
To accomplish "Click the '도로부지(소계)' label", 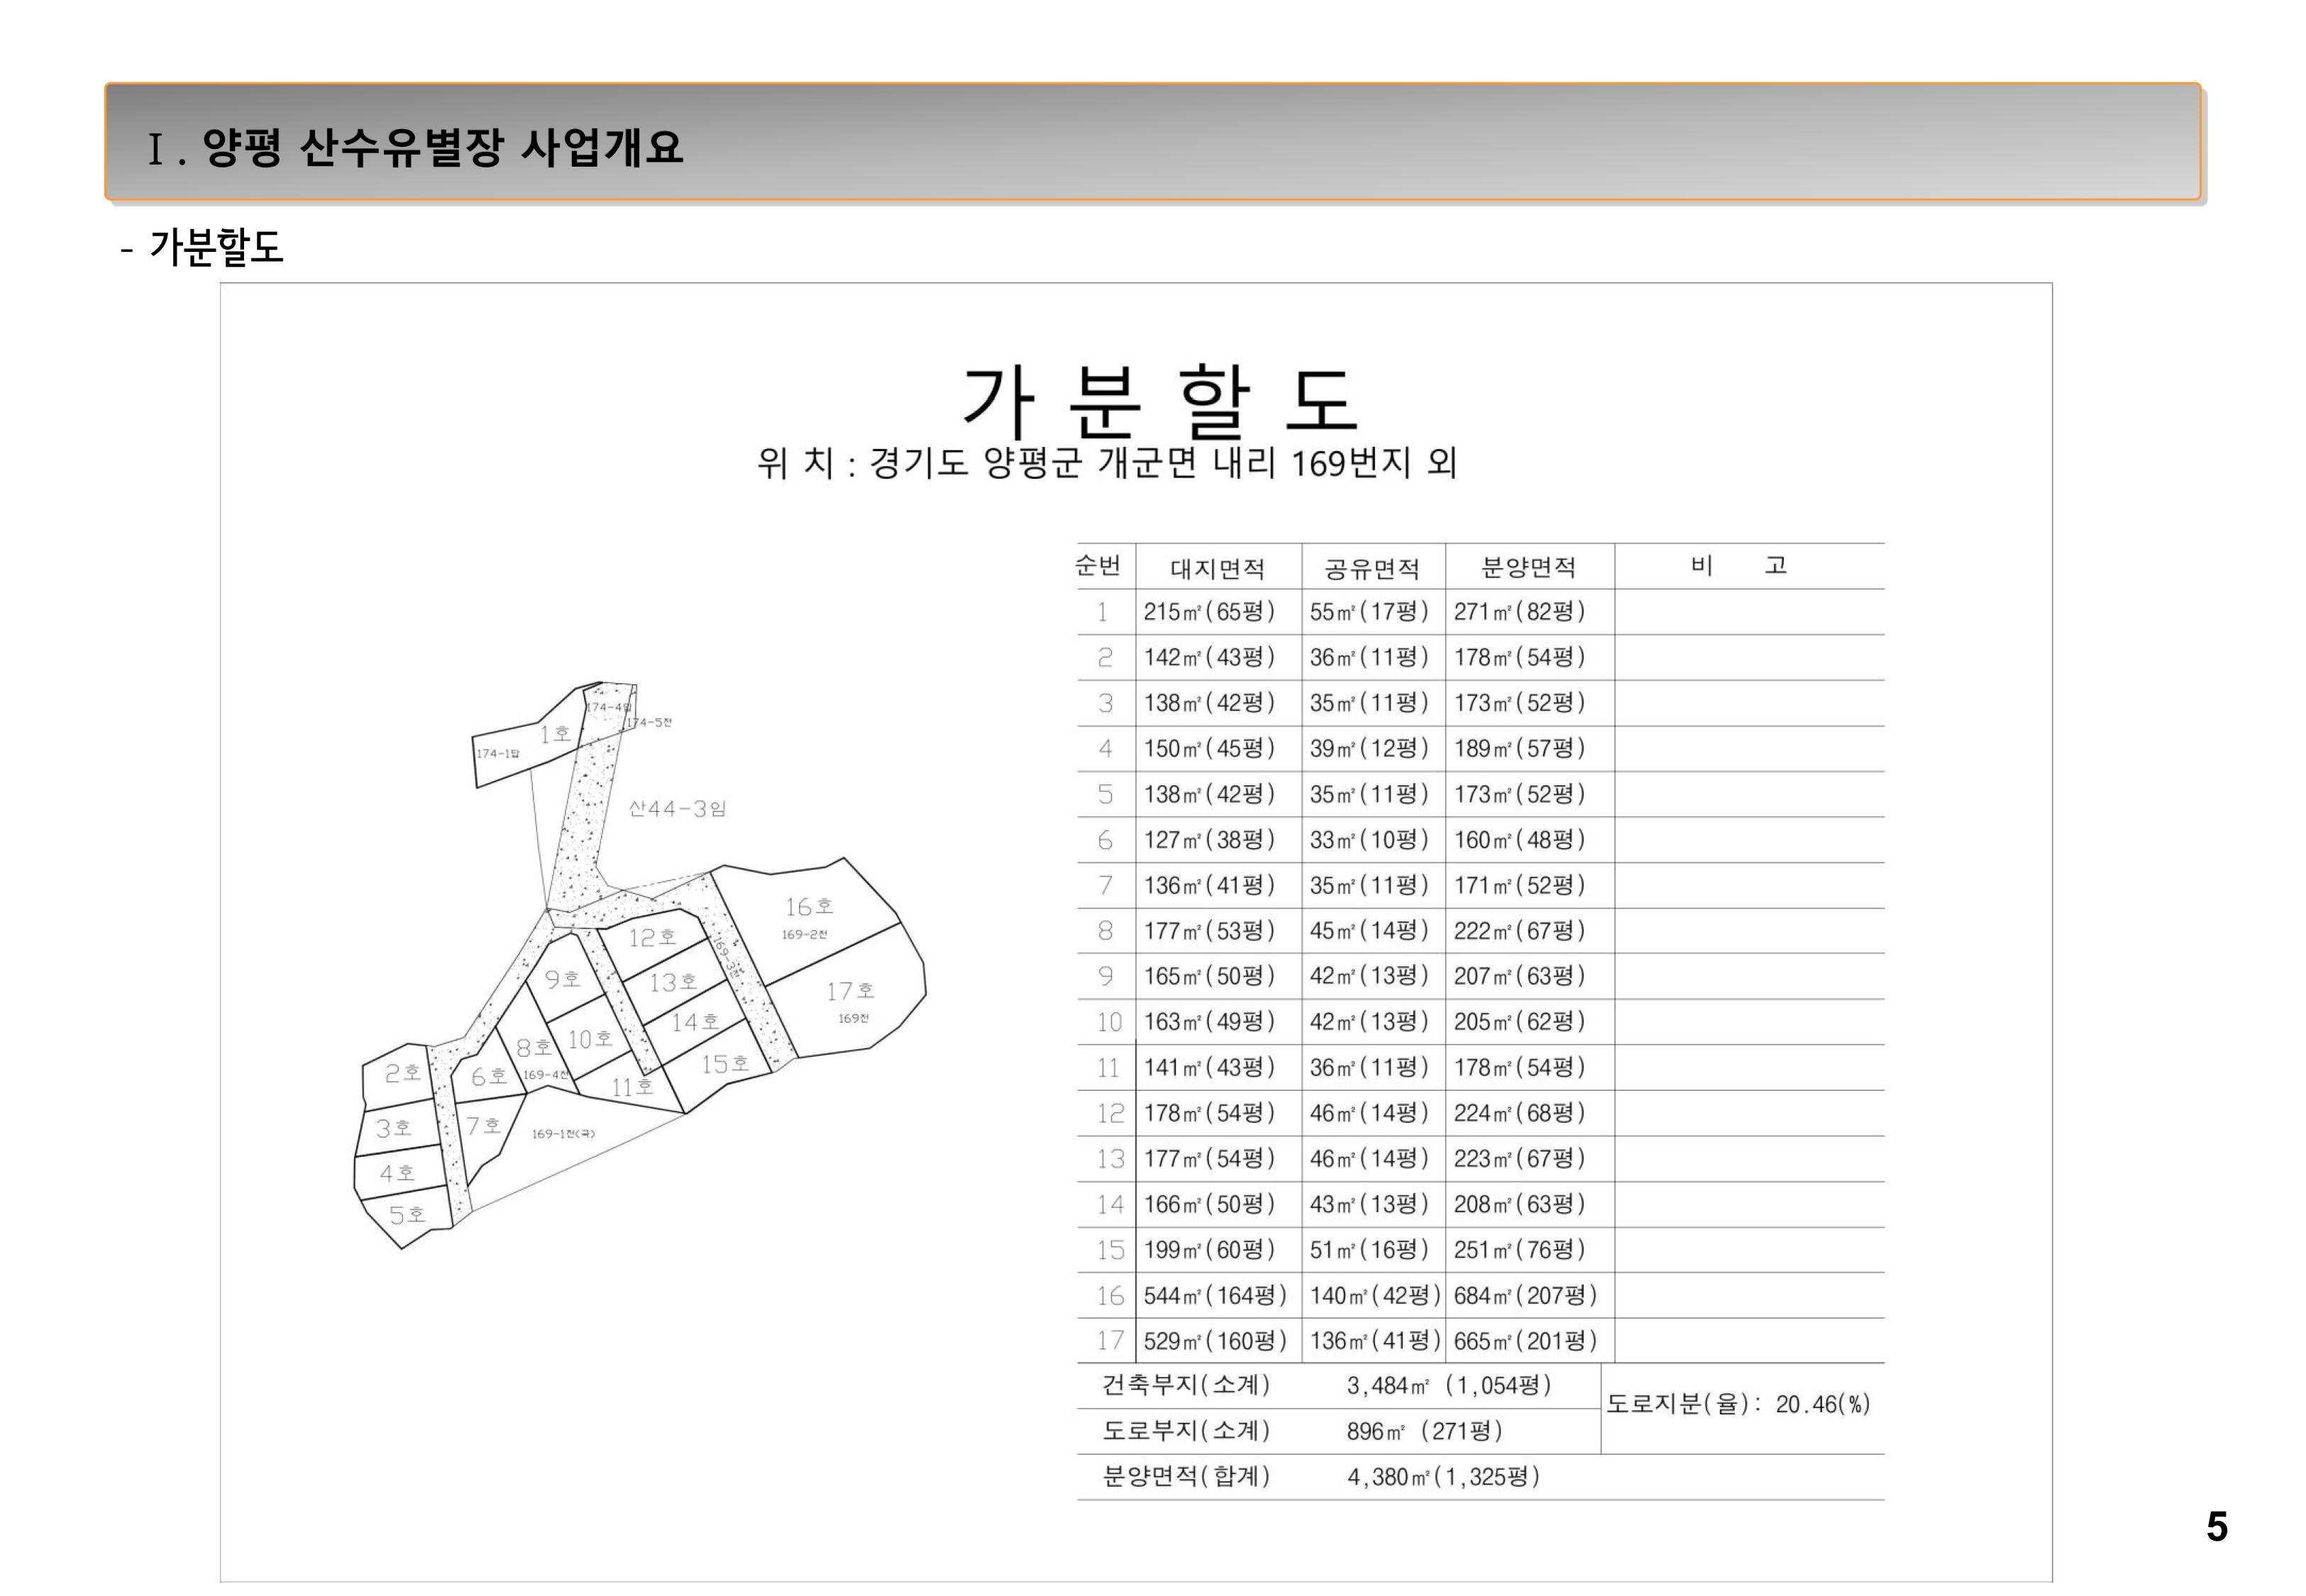I will 1186,1431.
